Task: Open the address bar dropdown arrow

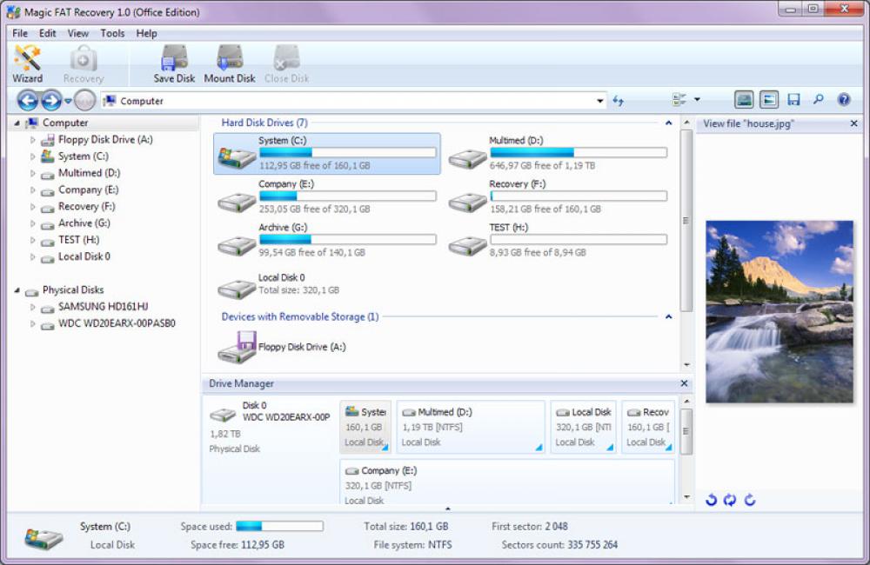Action: (x=600, y=100)
